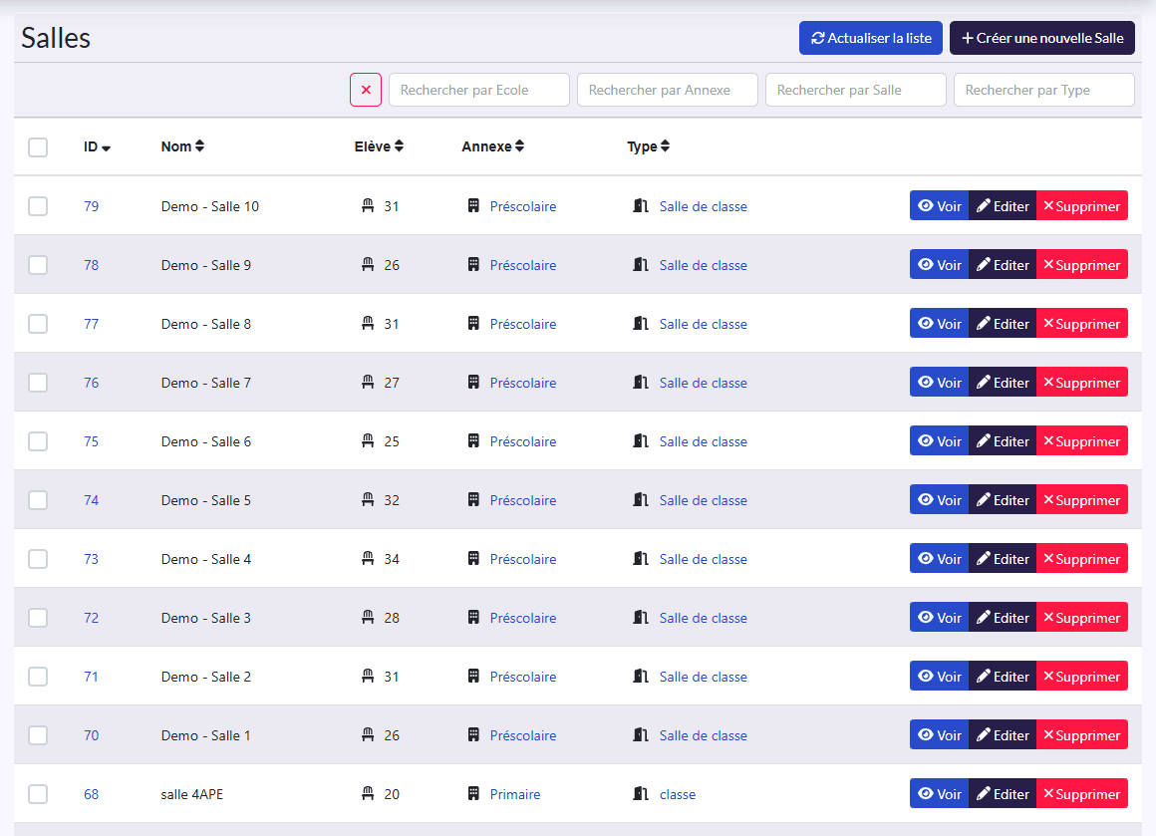Click into Rechercher par Salle field

pos(856,90)
